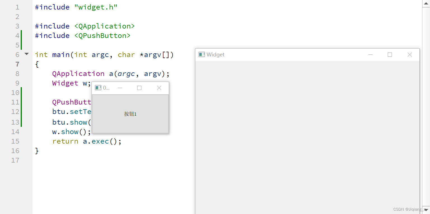Screen dimensions: 430x214
Task: Click the return a.exec(); line
Action: click(x=87, y=141)
